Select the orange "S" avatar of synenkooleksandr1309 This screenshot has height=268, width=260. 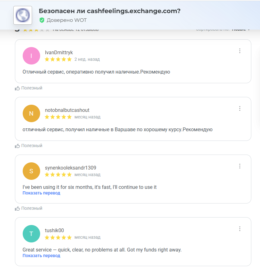[x=31, y=171]
